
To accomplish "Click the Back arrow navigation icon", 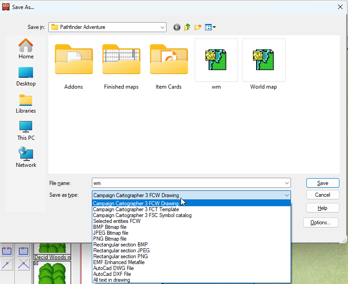I will click(176, 27).
